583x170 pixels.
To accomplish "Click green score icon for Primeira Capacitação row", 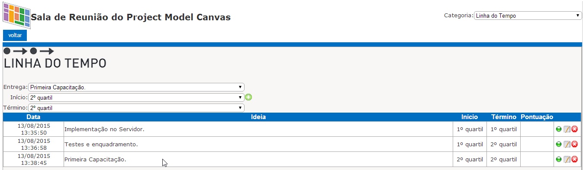I will click(x=559, y=159).
